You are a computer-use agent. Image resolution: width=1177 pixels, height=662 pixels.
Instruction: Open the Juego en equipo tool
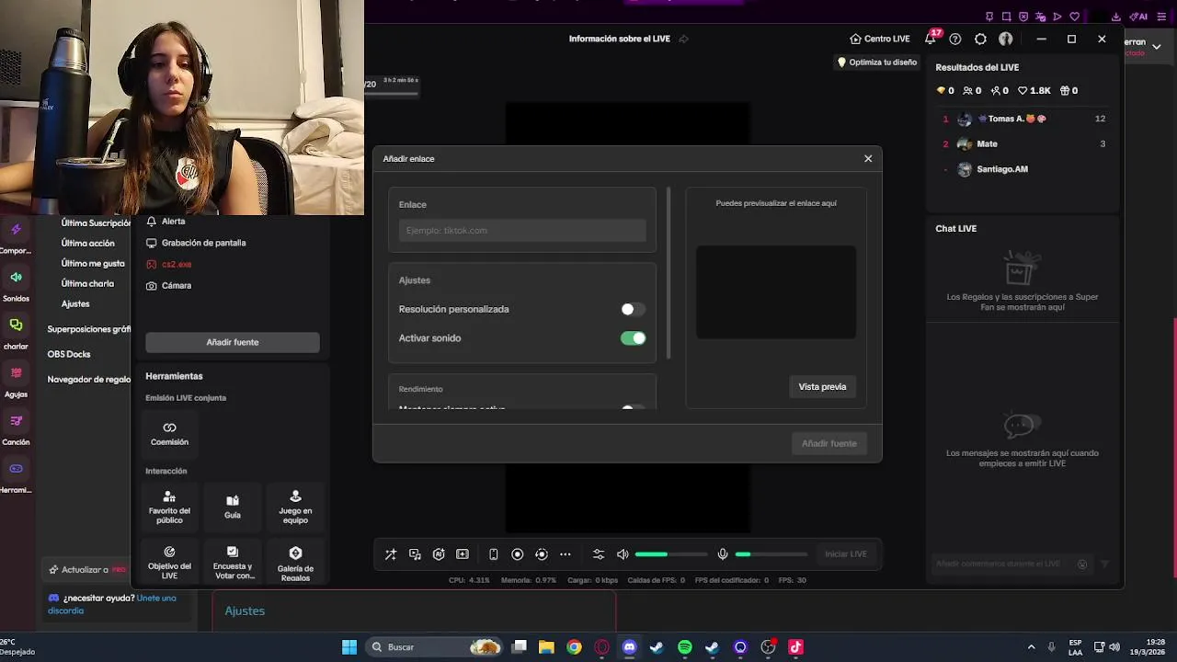pyautogui.click(x=295, y=508)
